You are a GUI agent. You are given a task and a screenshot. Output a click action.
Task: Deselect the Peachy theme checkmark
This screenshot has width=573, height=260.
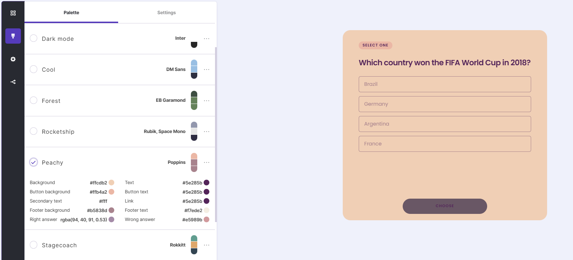[33, 162]
